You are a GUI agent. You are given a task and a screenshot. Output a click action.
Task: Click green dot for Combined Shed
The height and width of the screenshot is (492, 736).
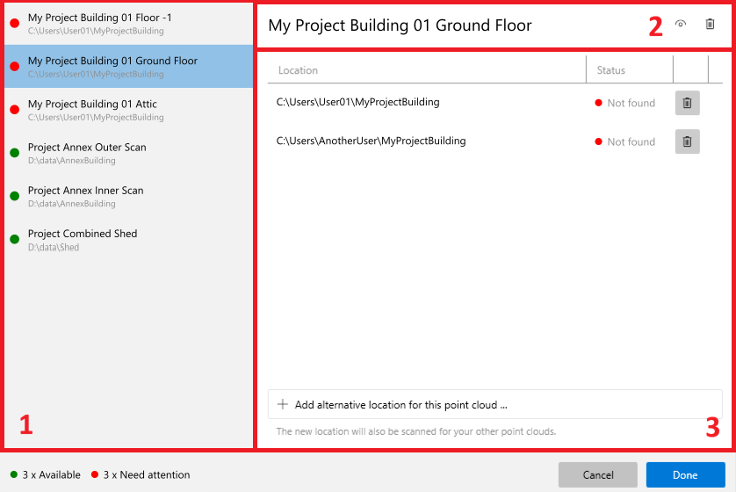[15, 239]
